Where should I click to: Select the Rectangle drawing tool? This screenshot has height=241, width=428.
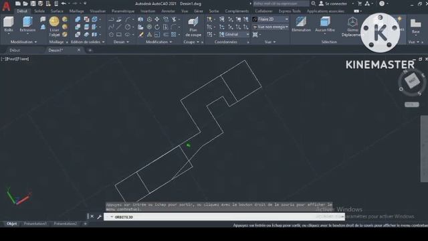pyautogui.click(x=119, y=35)
